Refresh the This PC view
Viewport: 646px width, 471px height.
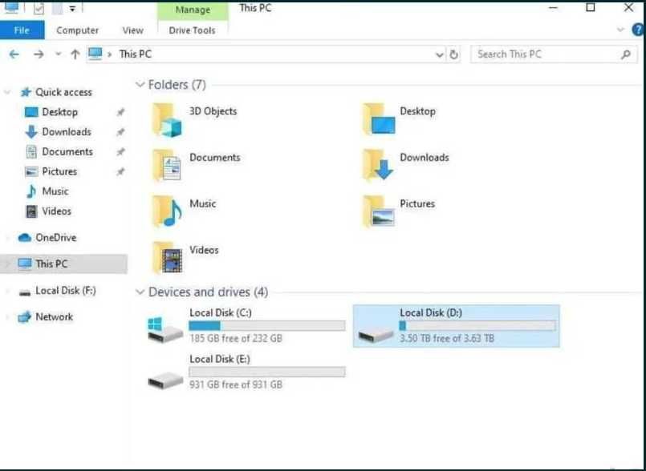pyautogui.click(x=453, y=54)
